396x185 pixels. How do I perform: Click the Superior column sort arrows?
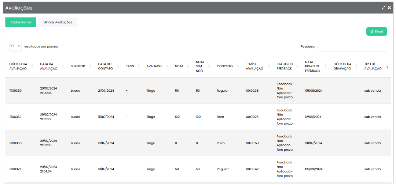click(x=91, y=67)
